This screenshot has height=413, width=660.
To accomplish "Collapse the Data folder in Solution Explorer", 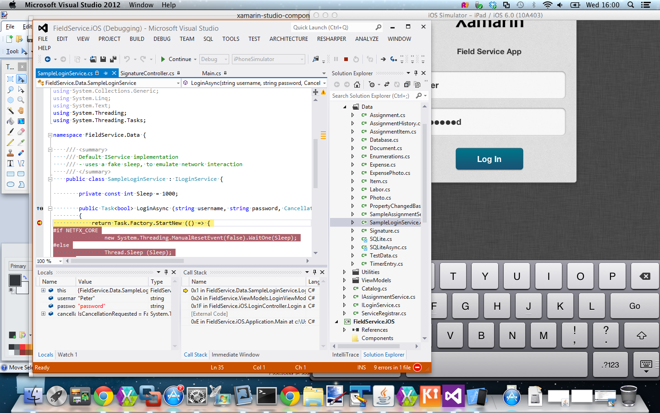I will pos(345,107).
